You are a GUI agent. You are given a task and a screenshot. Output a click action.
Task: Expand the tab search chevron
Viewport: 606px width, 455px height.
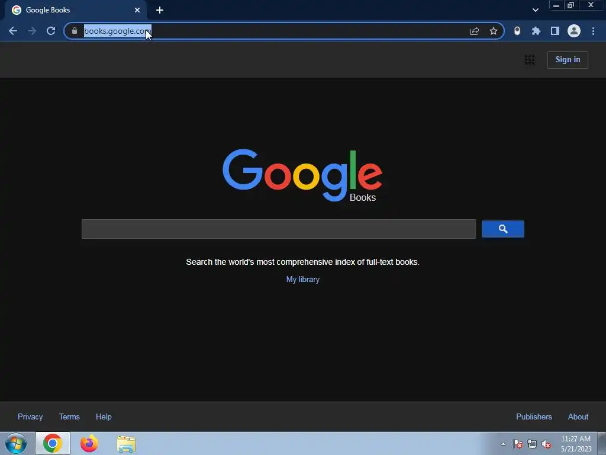point(535,10)
